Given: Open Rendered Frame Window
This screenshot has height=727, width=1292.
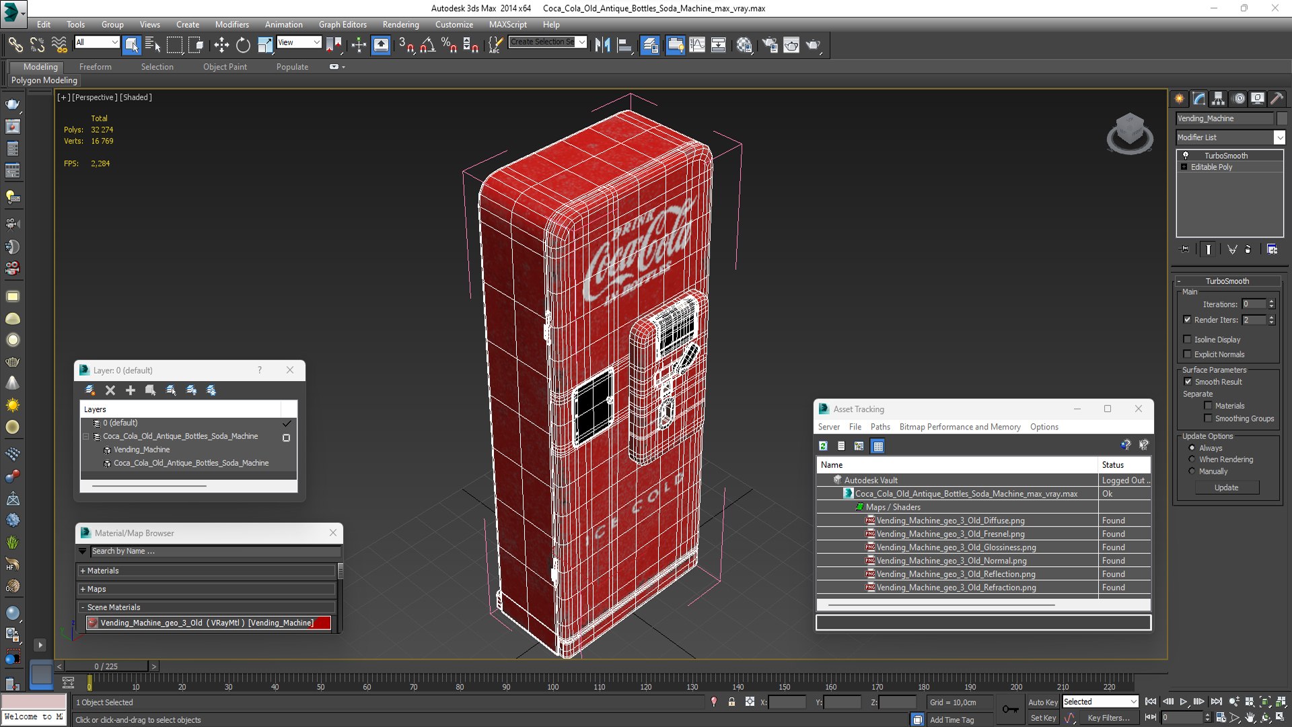Looking at the screenshot, I should click(x=791, y=45).
